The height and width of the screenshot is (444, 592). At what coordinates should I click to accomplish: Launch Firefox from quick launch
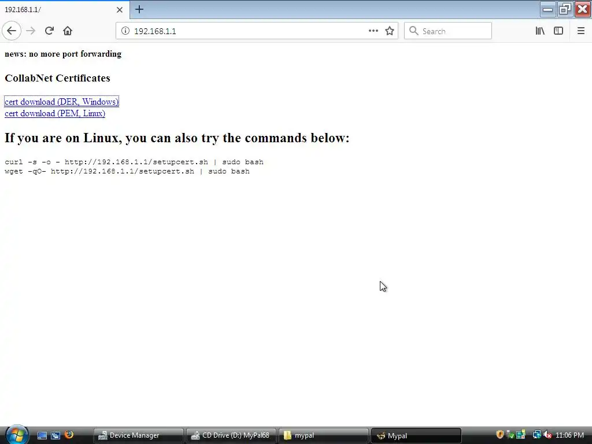(69, 435)
